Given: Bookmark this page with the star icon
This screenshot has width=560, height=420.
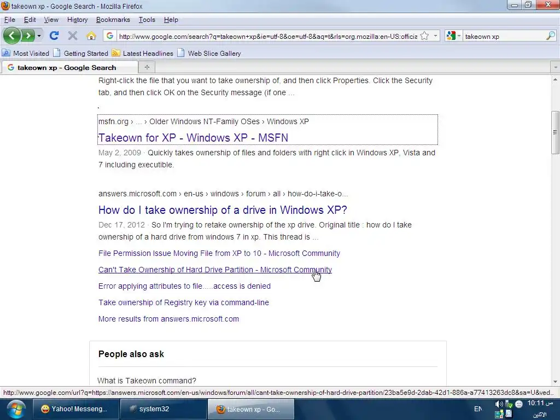Looking at the screenshot, I should point(424,36).
